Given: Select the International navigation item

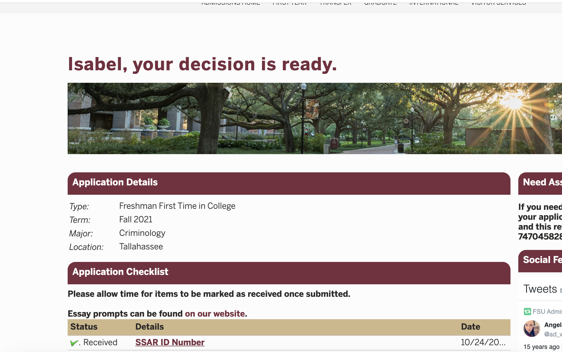Looking at the screenshot, I should coord(434,3).
